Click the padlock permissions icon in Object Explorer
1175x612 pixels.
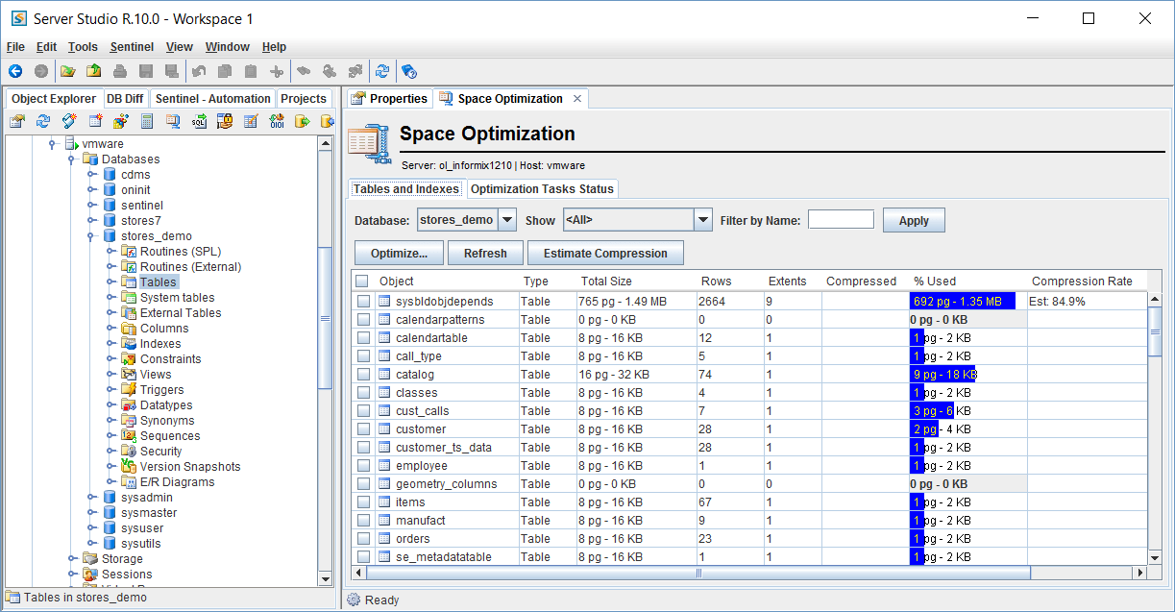(x=225, y=121)
